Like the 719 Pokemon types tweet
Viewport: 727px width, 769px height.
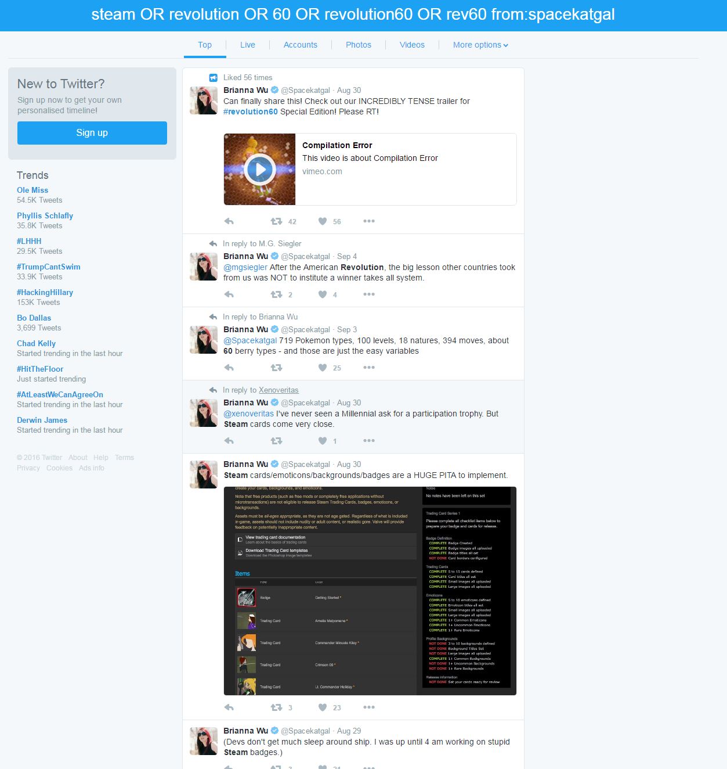[323, 368]
